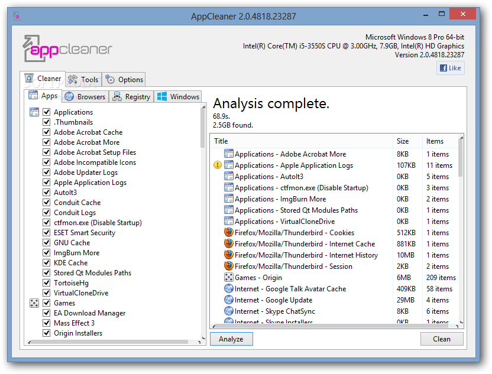The image size is (492, 374).
Task: Click the icon of Applications - AutoIt3 result row
Action: 229,176
